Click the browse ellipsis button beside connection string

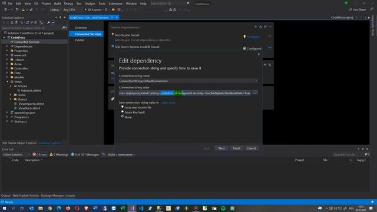(x=255, y=93)
